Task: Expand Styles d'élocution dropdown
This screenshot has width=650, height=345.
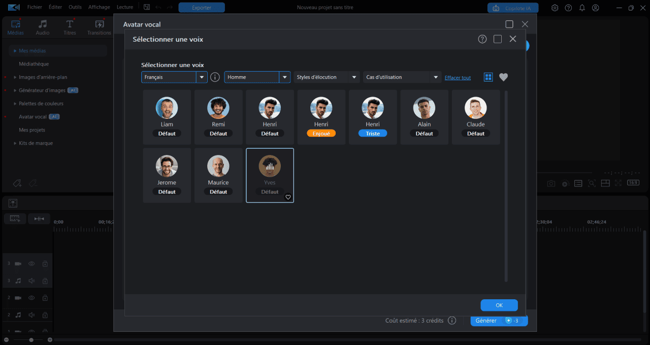Action: click(327, 77)
